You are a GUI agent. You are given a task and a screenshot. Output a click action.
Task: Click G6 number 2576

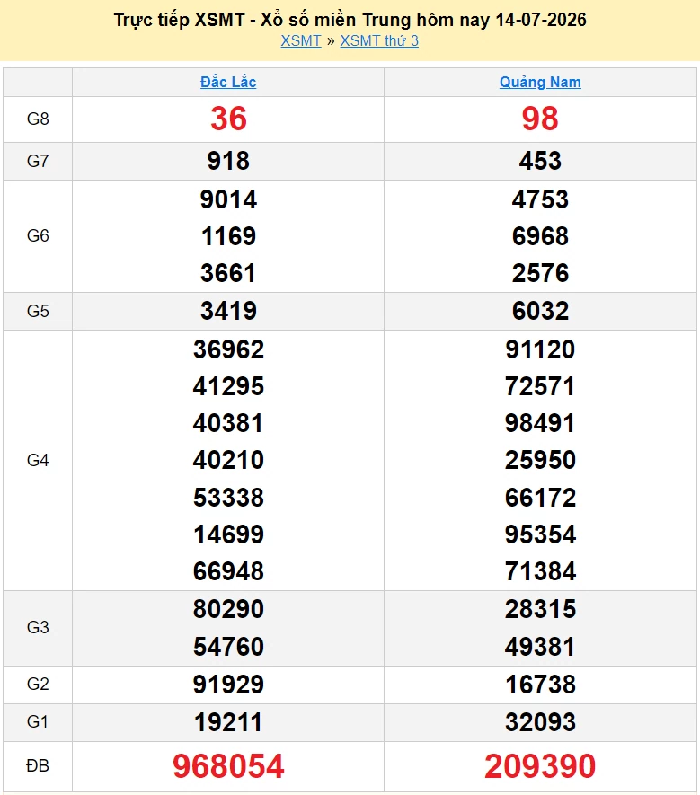pyautogui.click(x=540, y=273)
